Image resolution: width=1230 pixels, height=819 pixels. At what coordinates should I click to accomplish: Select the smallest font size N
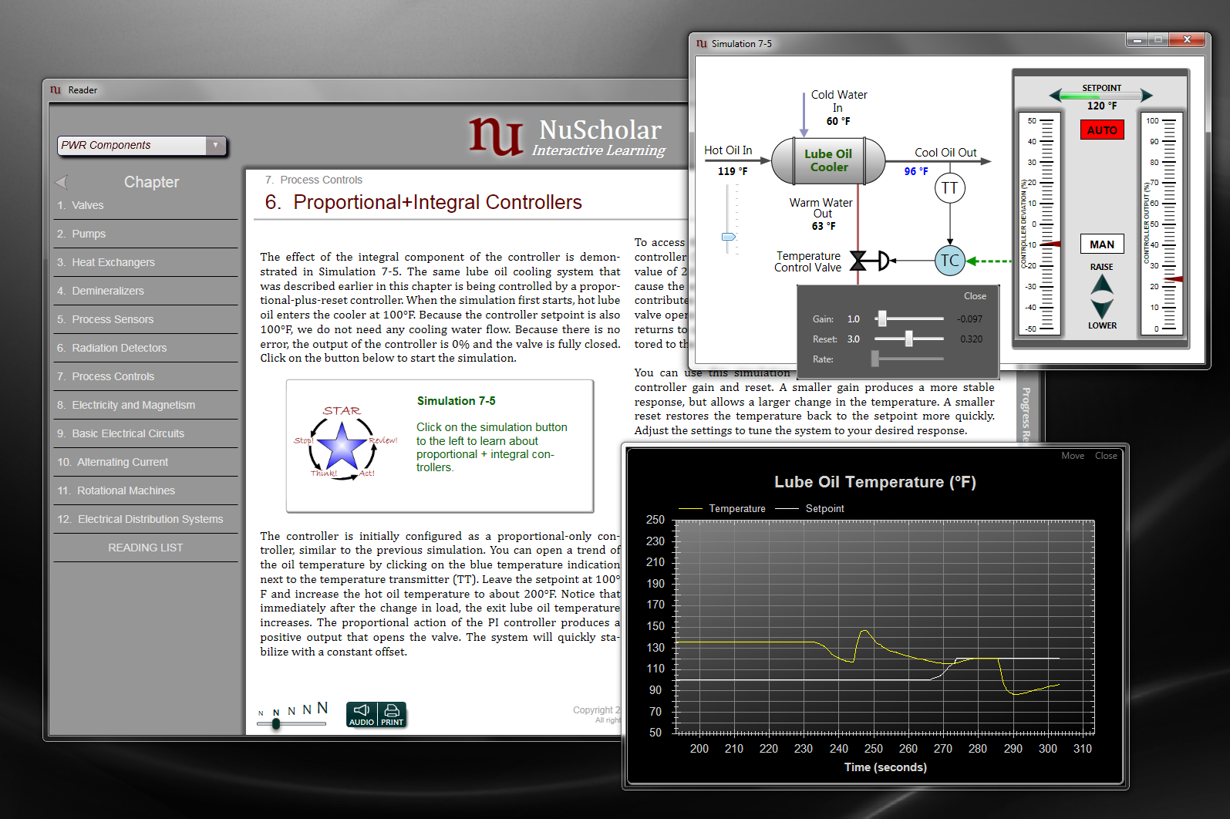pos(261,713)
